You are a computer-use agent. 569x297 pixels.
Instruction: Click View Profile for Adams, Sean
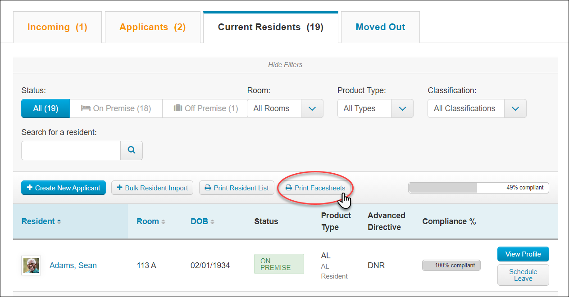tap(523, 254)
